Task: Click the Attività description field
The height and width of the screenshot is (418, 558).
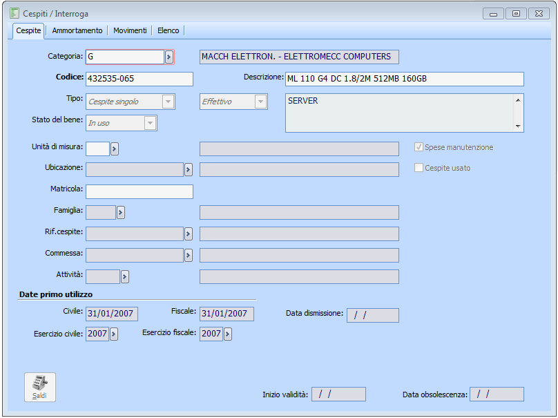Action: point(299,276)
